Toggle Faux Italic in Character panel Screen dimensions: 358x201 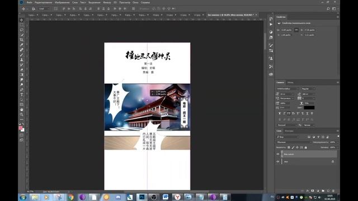tap(284, 113)
